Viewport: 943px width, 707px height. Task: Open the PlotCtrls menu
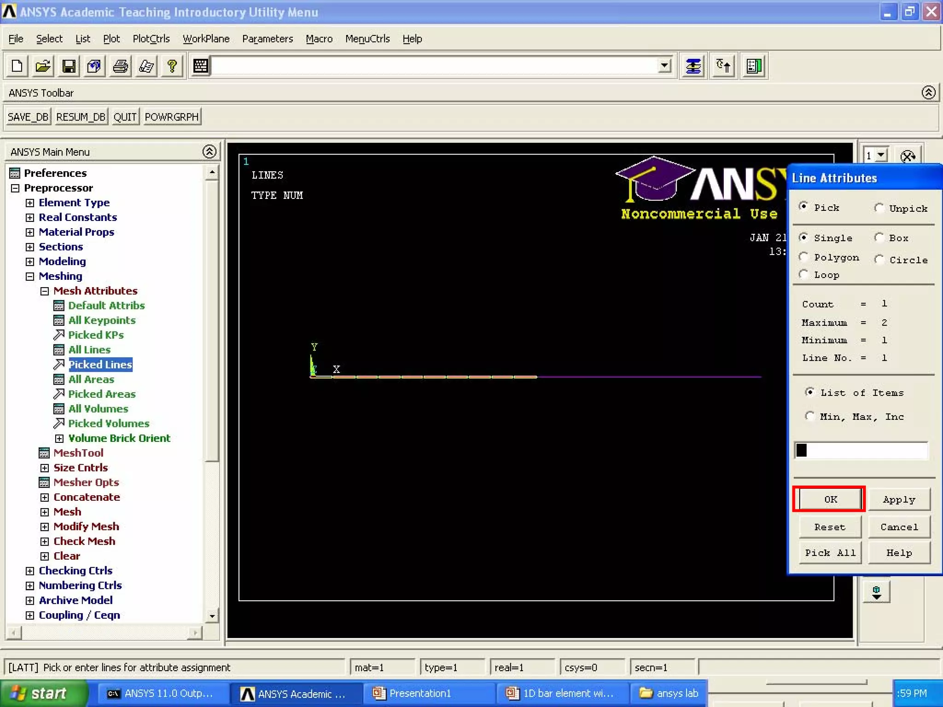pyautogui.click(x=151, y=39)
